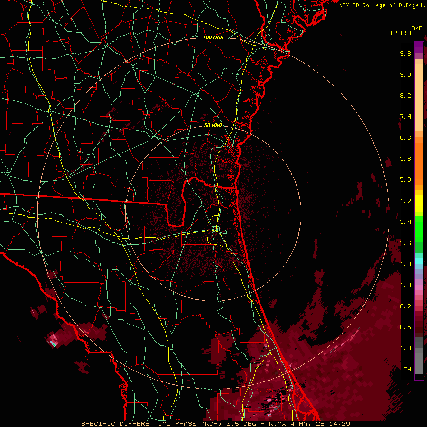Viewport: 427px width, 427px height.
Task: Pick the bright green color bar segment
Action: [x=419, y=229]
